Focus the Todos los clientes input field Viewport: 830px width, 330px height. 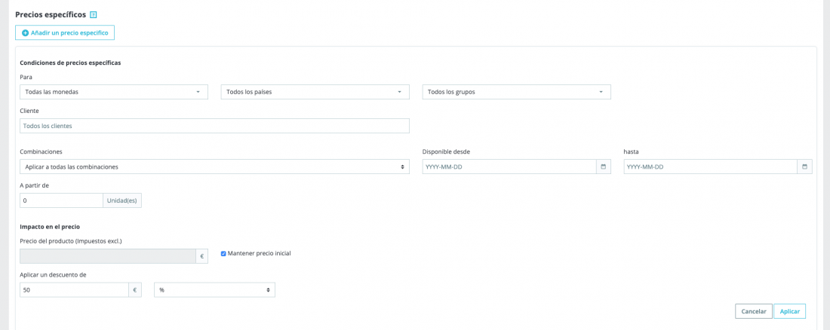point(214,126)
